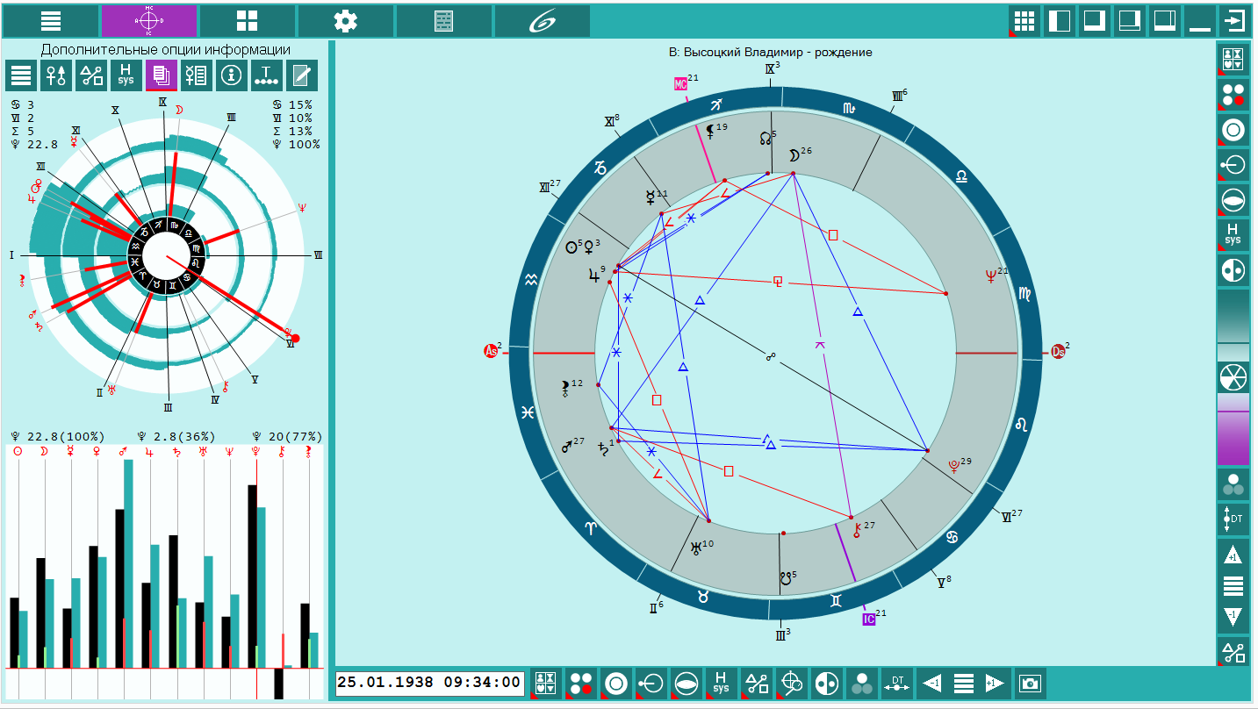The width and height of the screenshot is (1258, 709).
Task: Click the -1 step backward button
Action: [931, 683]
